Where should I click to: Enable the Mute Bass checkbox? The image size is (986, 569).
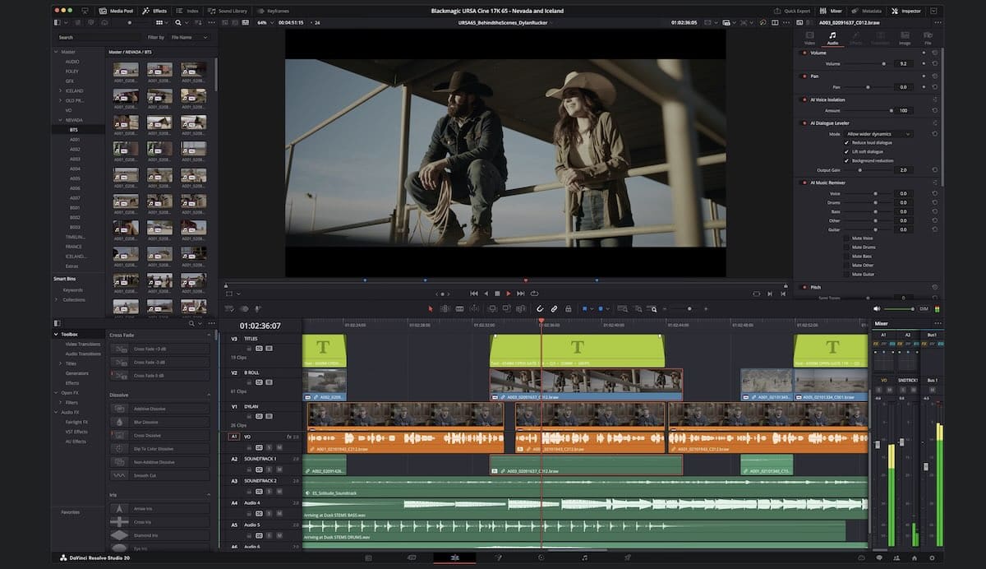846,256
